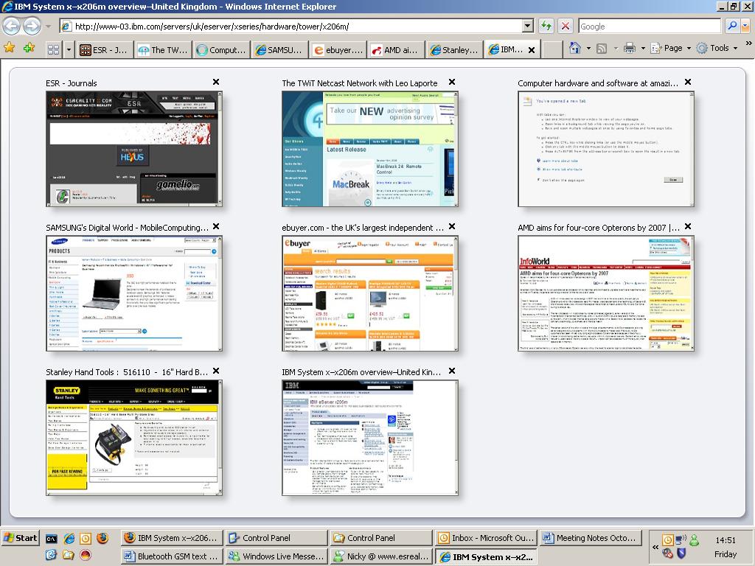Click the Favorites Center star icon
The width and height of the screenshot is (755, 566).
[10, 48]
